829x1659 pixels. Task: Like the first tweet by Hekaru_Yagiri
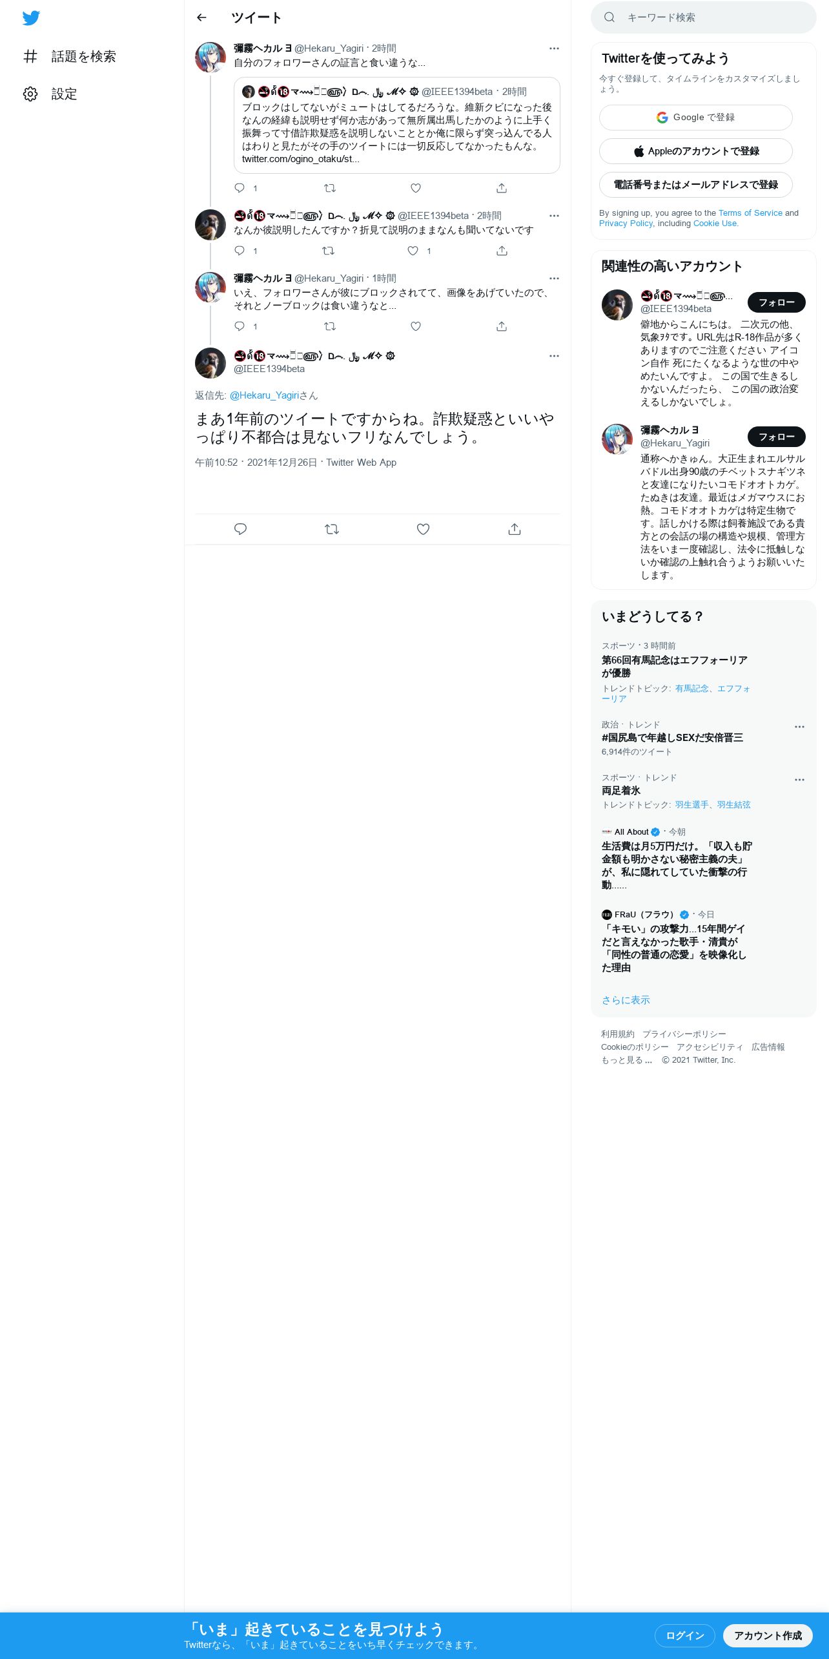click(416, 188)
